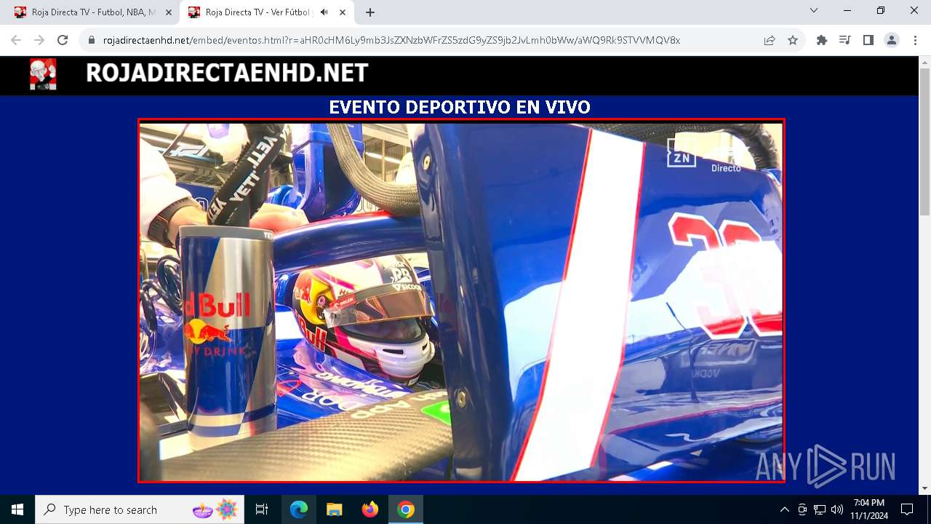The height and width of the screenshot is (524, 931).
Task: Open the Extensions puzzle menu
Action: (x=822, y=40)
